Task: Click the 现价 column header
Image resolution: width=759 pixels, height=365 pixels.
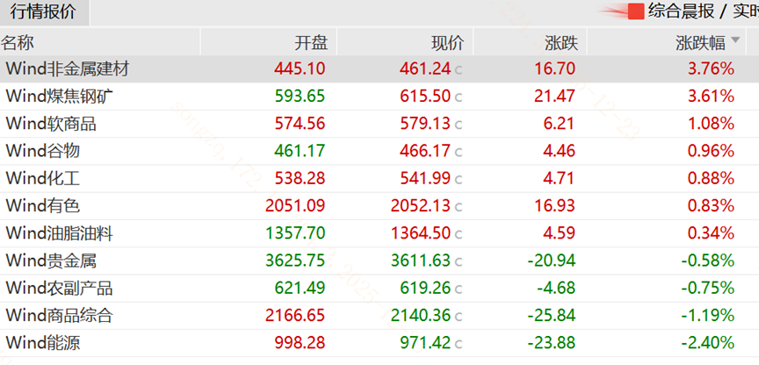Action: tap(447, 42)
